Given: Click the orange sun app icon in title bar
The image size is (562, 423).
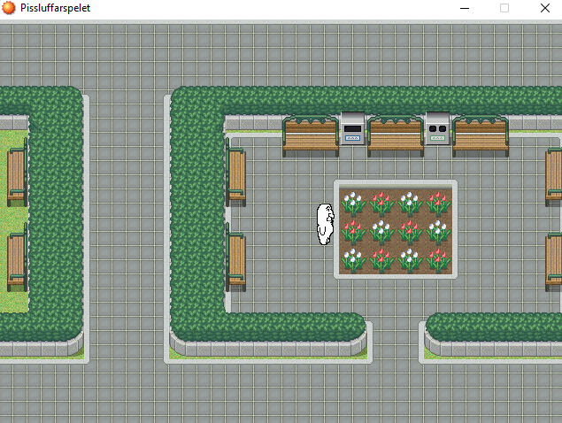Looking at the screenshot, I should point(9,8).
